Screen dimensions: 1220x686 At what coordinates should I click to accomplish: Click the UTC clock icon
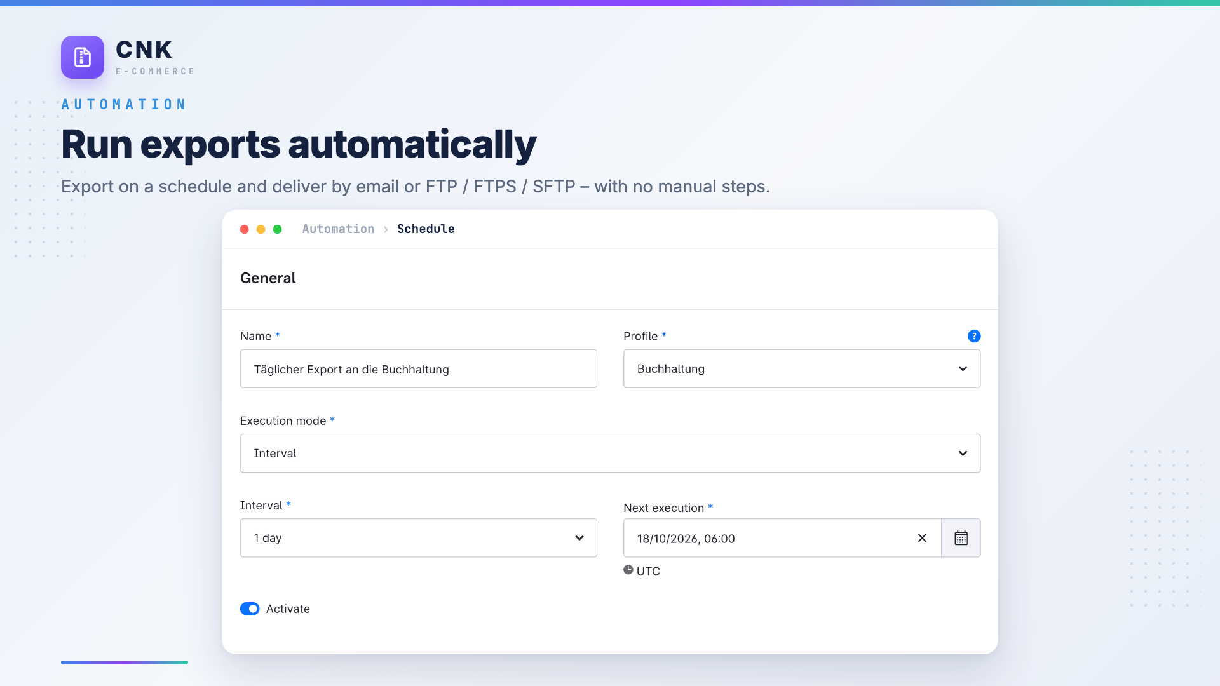point(628,570)
